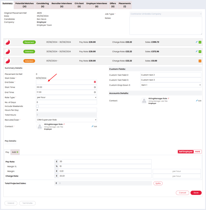Open the End Time clock icon
206x210 pixels.
[95, 92]
